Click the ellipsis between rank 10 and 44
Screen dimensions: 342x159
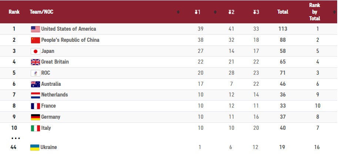[x=16, y=138]
